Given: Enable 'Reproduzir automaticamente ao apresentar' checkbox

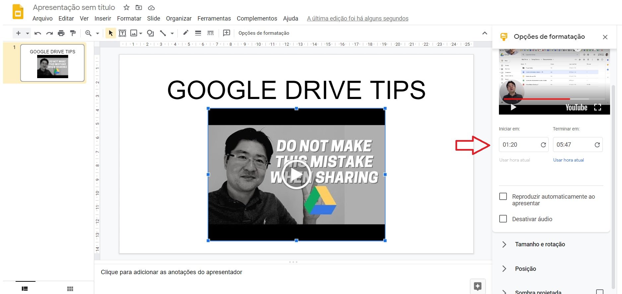Looking at the screenshot, I should pyautogui.click(x=503, y=196).
